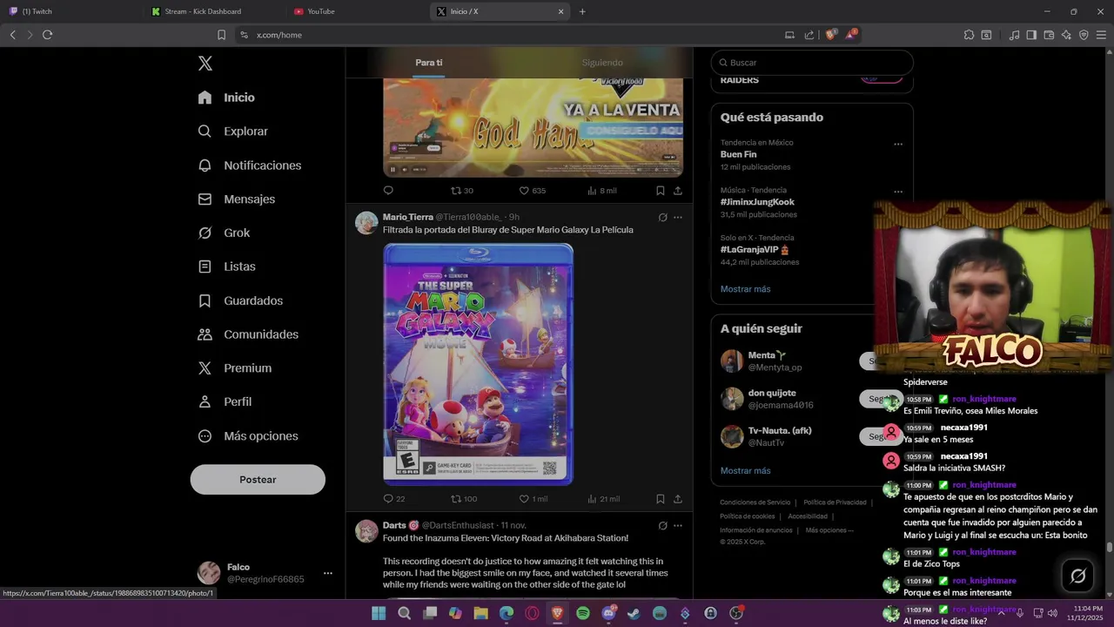Pause the God Hand video
The height and width of the screenshot is (627, 1114).
point(393,169)
